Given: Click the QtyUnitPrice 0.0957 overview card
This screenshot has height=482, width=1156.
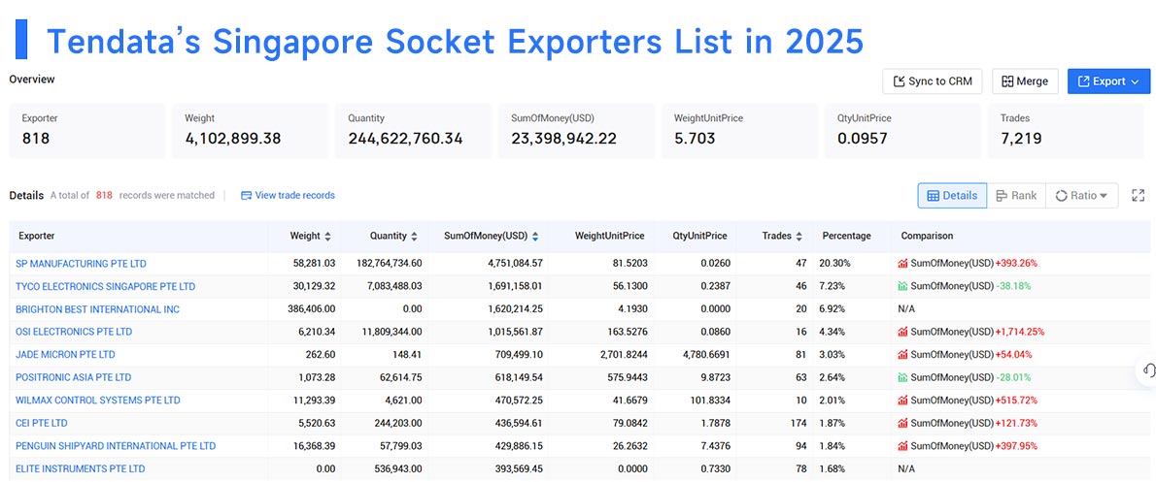Looking at the screenshot, I should click(x=903, y=130).
